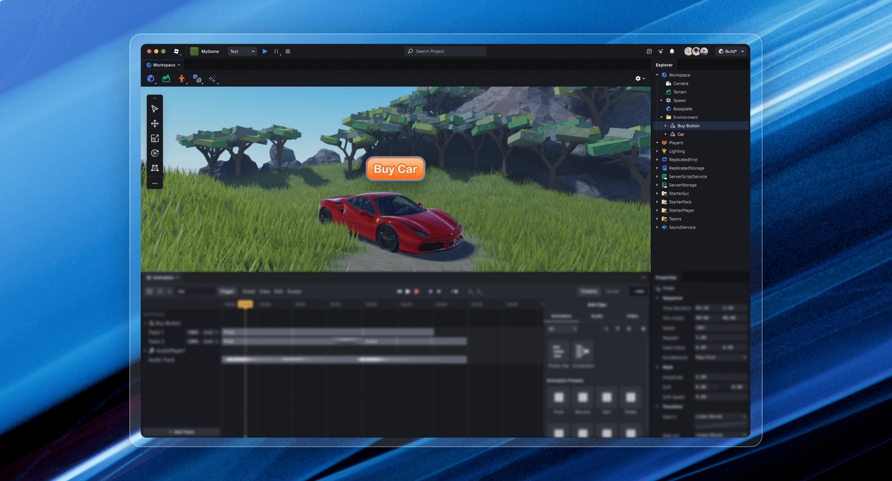Expand the Lighting service
This screenshot has height=481, width=892.
click(657, 151)
